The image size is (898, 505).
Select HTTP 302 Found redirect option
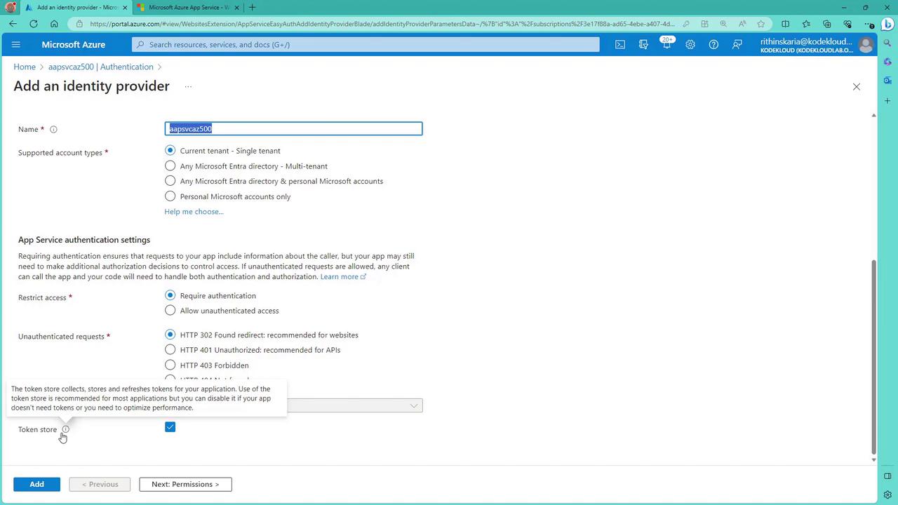click(x=170, y=335)
